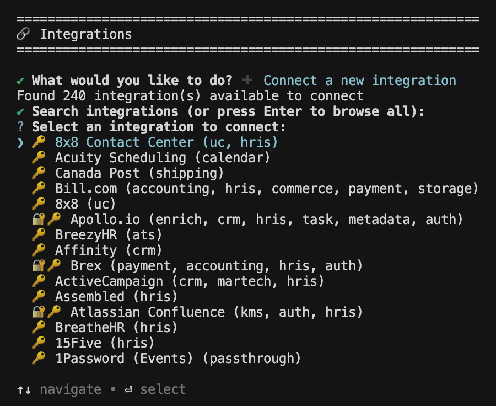Click key icon next to Bill.com
This screenshot has width=496, height=406.
pos(39,188)
